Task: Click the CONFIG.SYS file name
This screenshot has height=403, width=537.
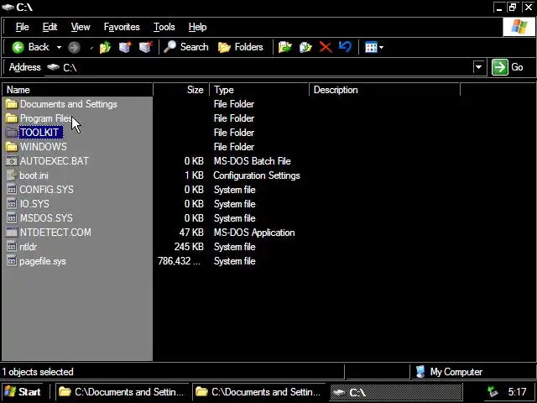Action: click(46, 190)
